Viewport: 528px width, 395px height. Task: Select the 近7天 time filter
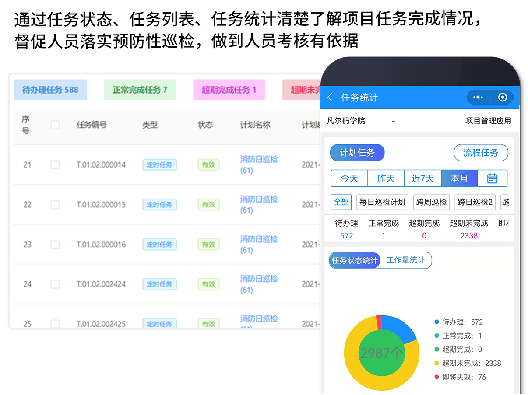422,178
